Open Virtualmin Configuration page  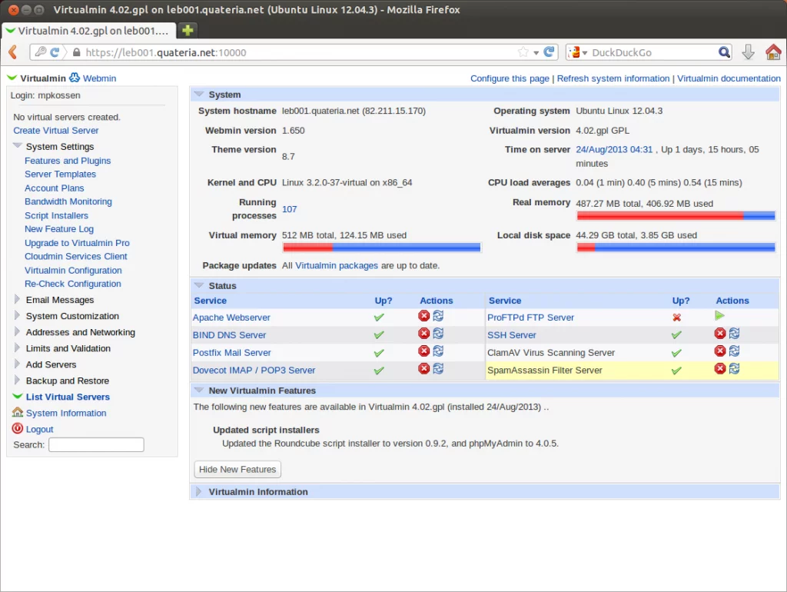tap(73, 270)
